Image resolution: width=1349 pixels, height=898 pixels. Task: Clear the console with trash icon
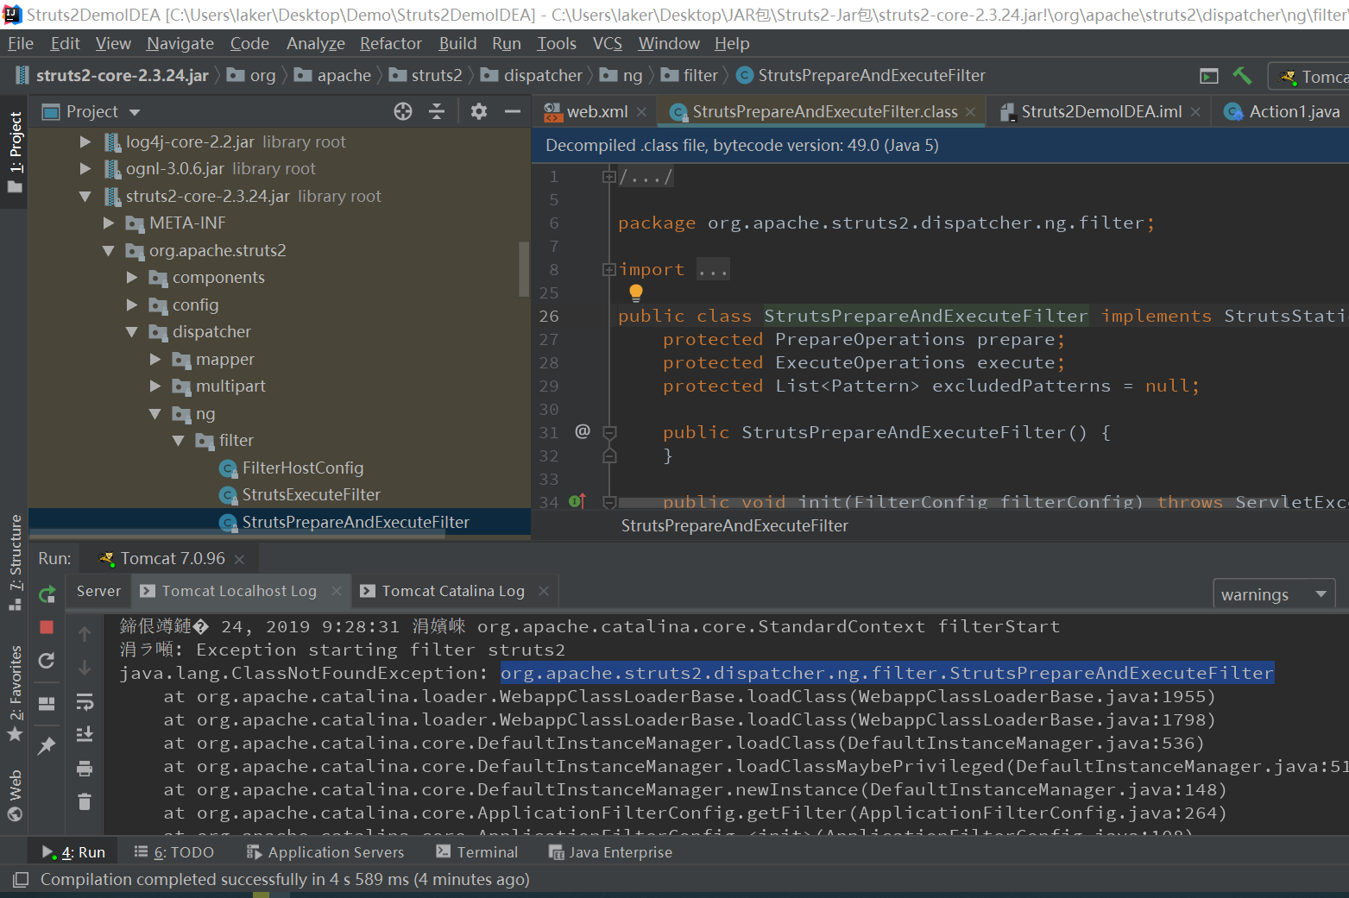click(85, 801)
